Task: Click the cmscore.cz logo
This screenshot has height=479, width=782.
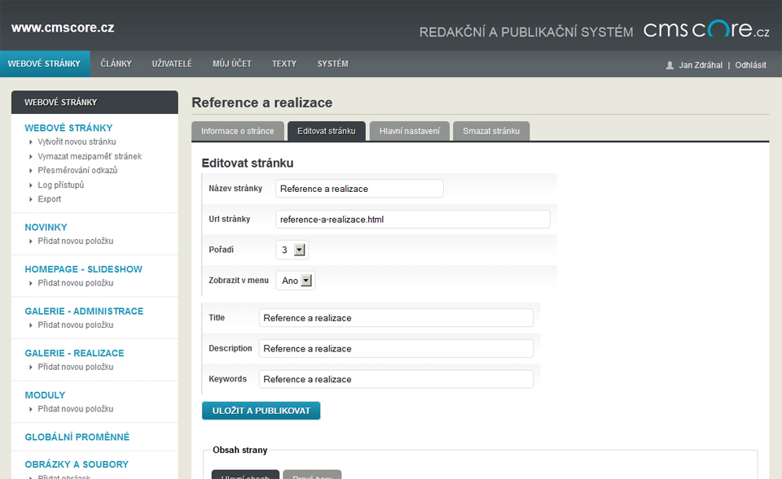Action: (706, 29)
